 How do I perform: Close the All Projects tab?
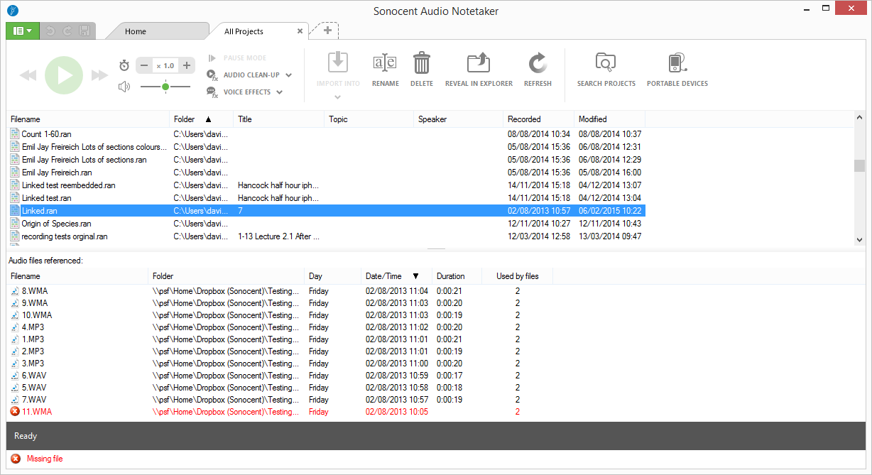(x=300, y=31)
